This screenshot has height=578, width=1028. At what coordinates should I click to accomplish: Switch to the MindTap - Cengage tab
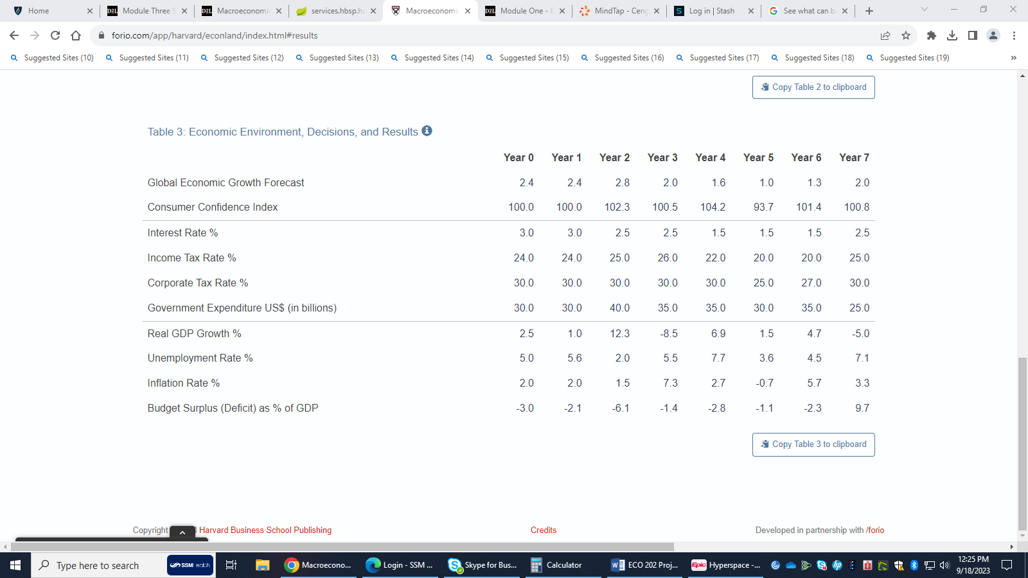[618, 10]
